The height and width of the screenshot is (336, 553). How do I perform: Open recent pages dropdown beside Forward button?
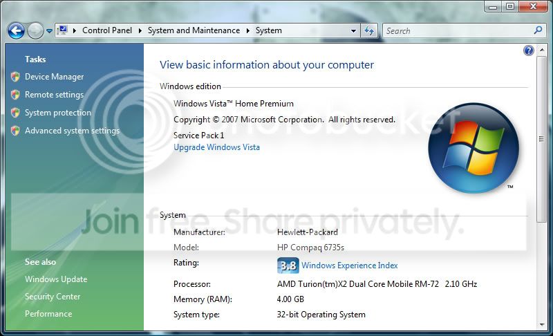49,31
